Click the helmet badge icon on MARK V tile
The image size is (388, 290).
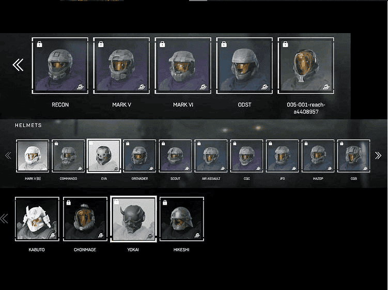pyautogui.click(x=142, y=87)
